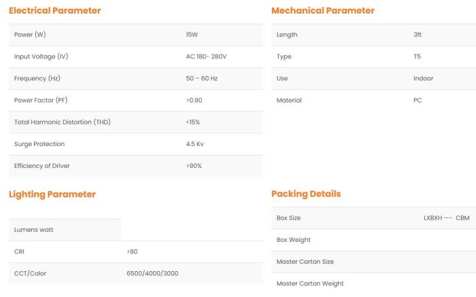Click the LXBXH CBM box size value

click(446, 218)
